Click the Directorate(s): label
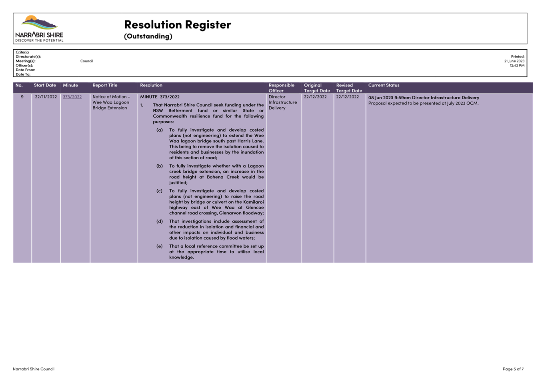Image resolution: width=540 pixels, height=382 pixels. tap(28, 56)
